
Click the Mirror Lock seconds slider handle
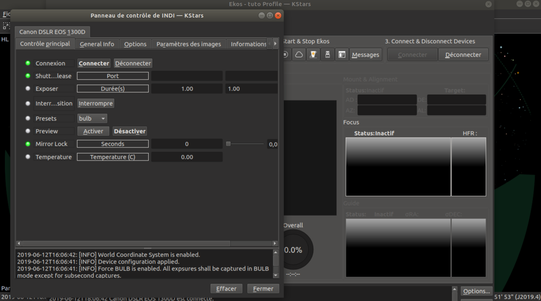[228, 144]
